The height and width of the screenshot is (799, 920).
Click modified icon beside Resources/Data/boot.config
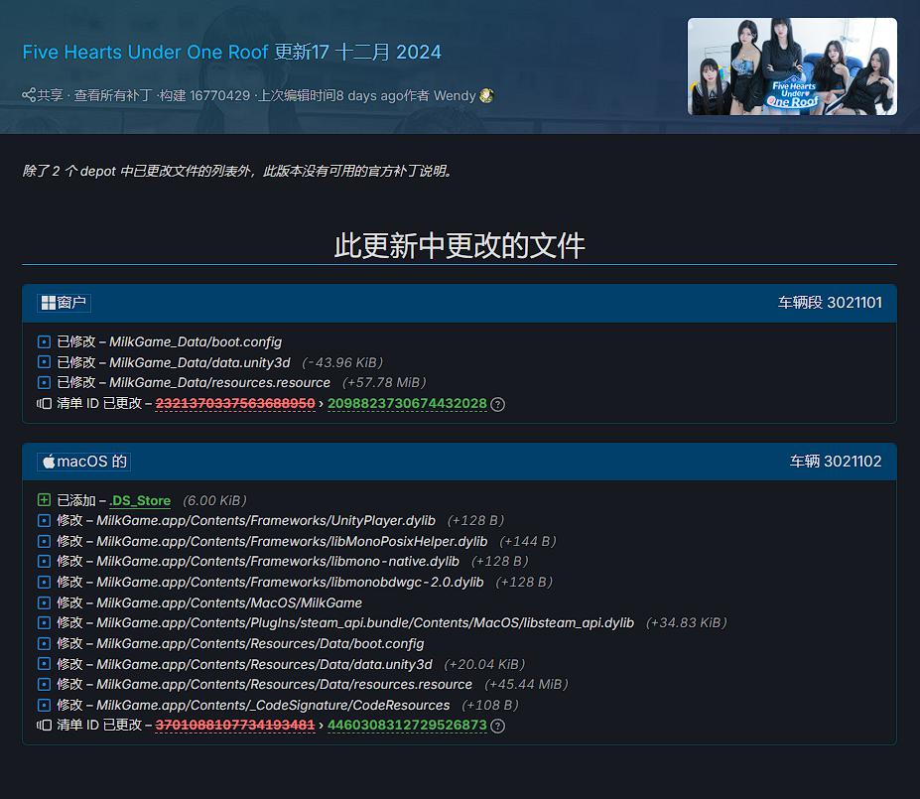coord(44,643)
